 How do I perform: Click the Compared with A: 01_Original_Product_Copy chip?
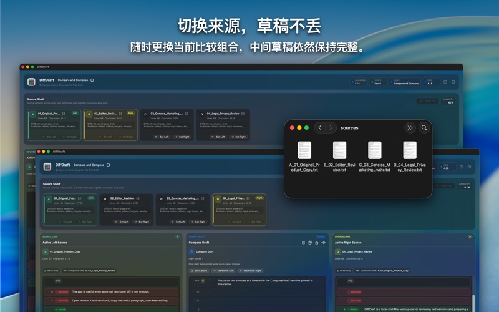(x=382, y=271)
